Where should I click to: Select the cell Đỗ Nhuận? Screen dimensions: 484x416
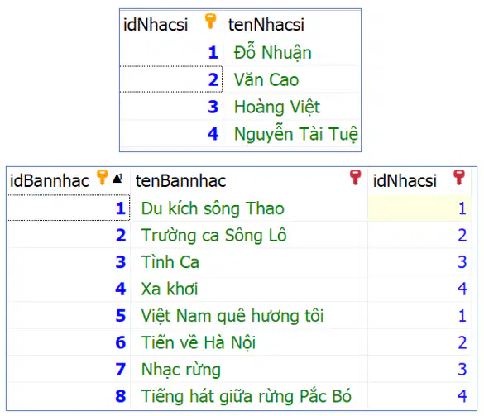[272, 52]
